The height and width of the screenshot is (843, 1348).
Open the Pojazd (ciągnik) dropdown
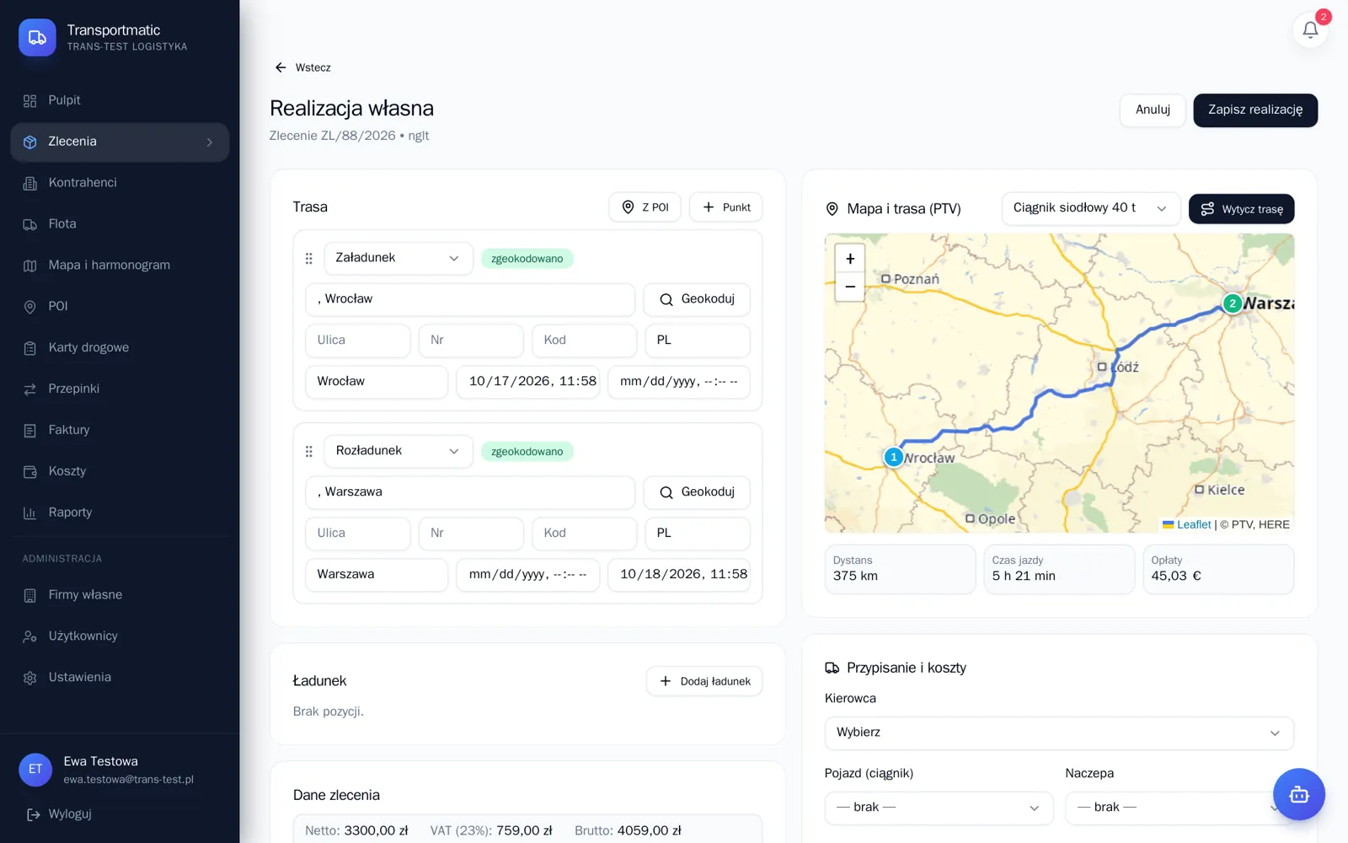(x=939, y=808)
